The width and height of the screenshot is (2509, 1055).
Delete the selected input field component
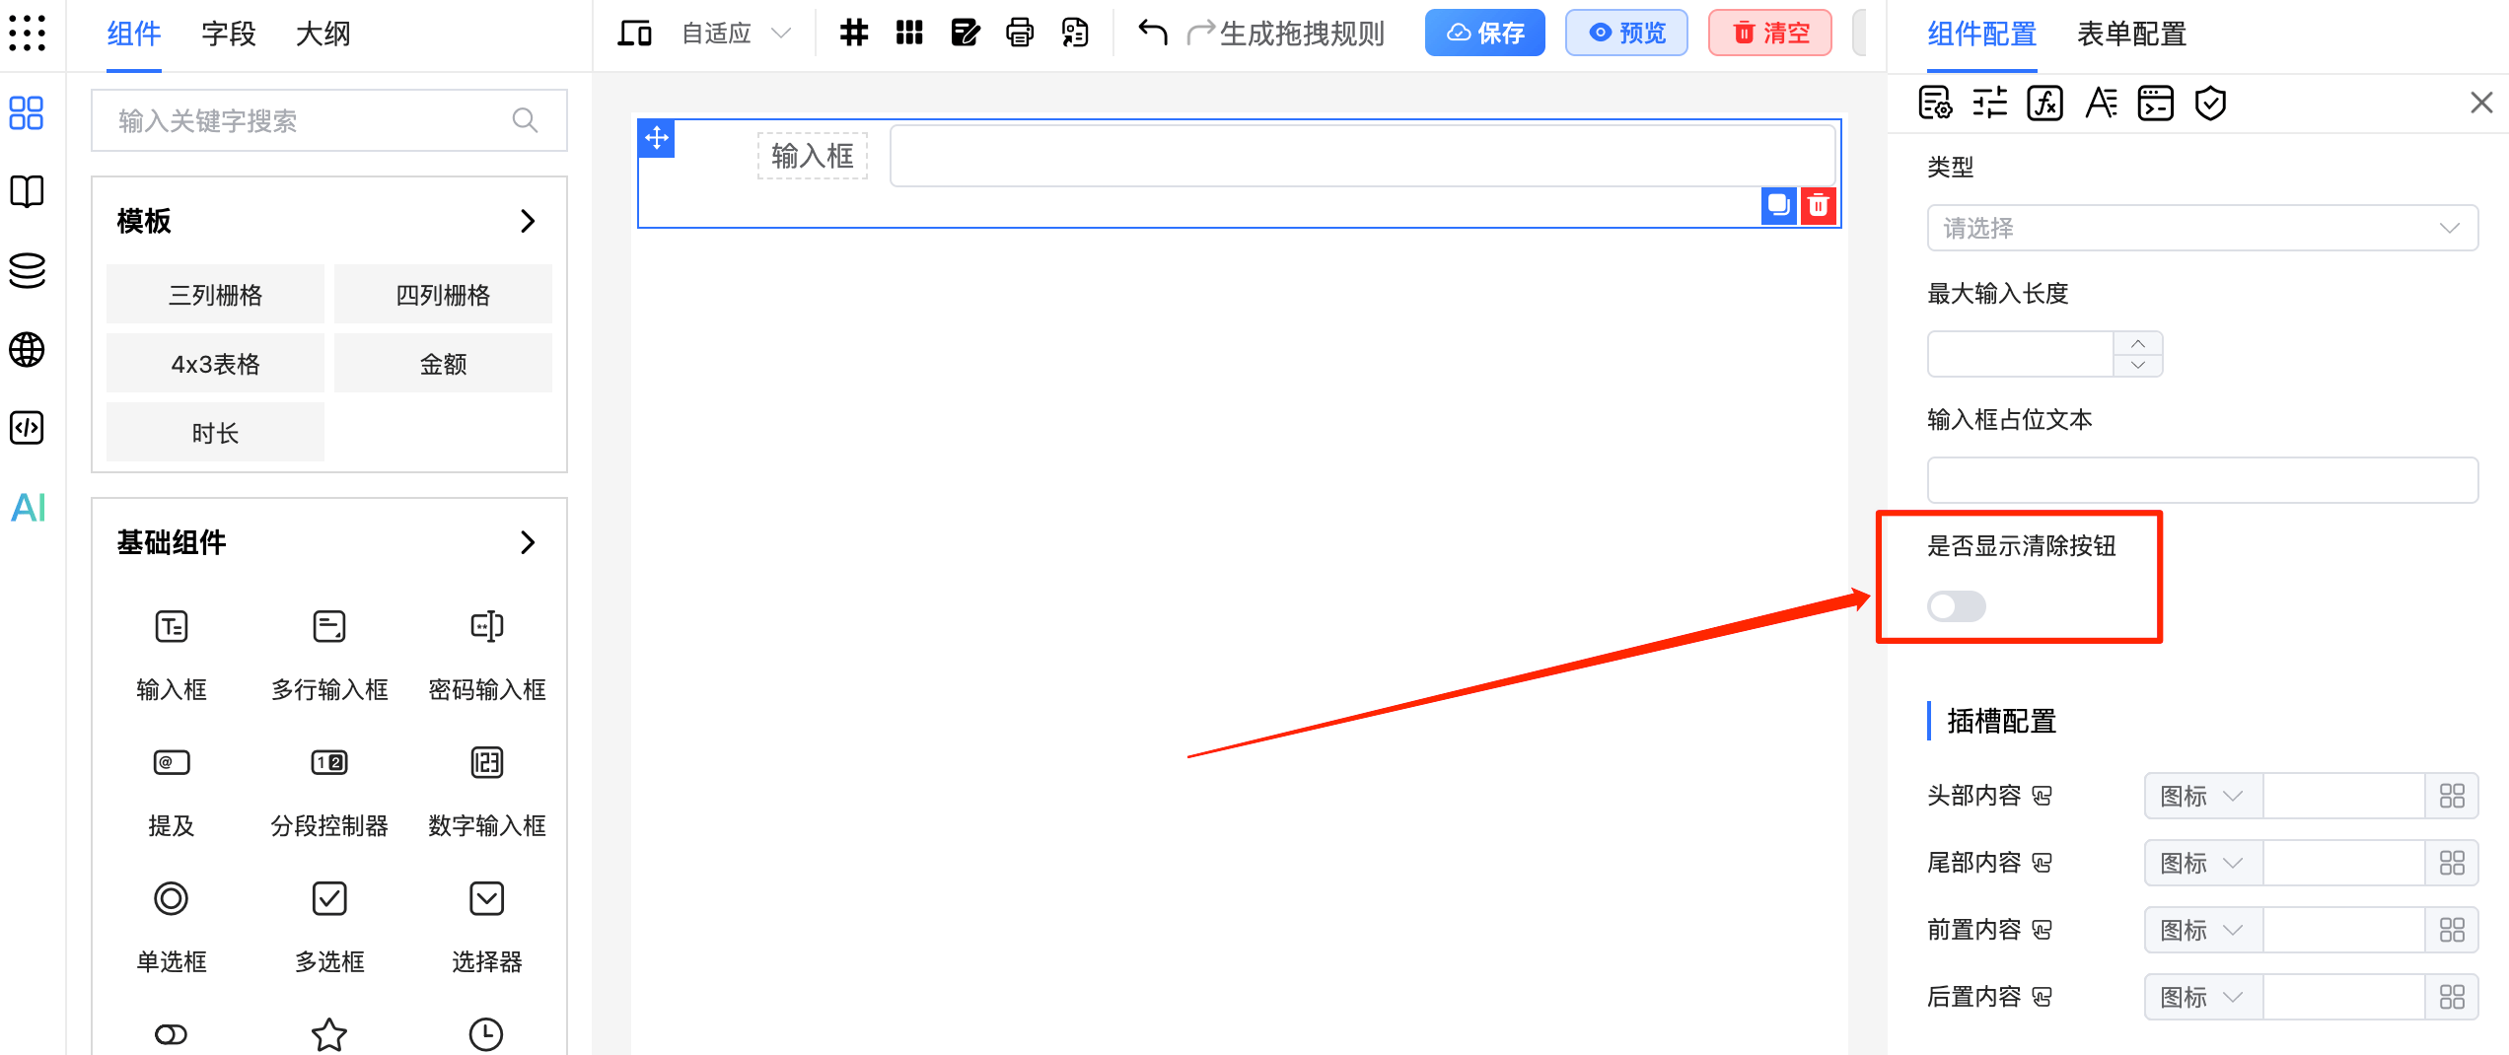(1818, 205)
